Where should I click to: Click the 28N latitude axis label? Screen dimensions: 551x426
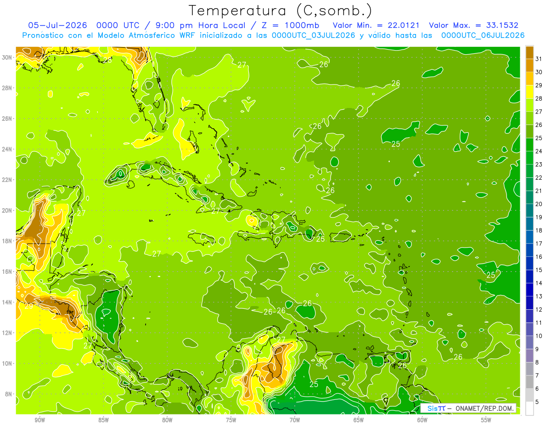[x=7, y=88]
